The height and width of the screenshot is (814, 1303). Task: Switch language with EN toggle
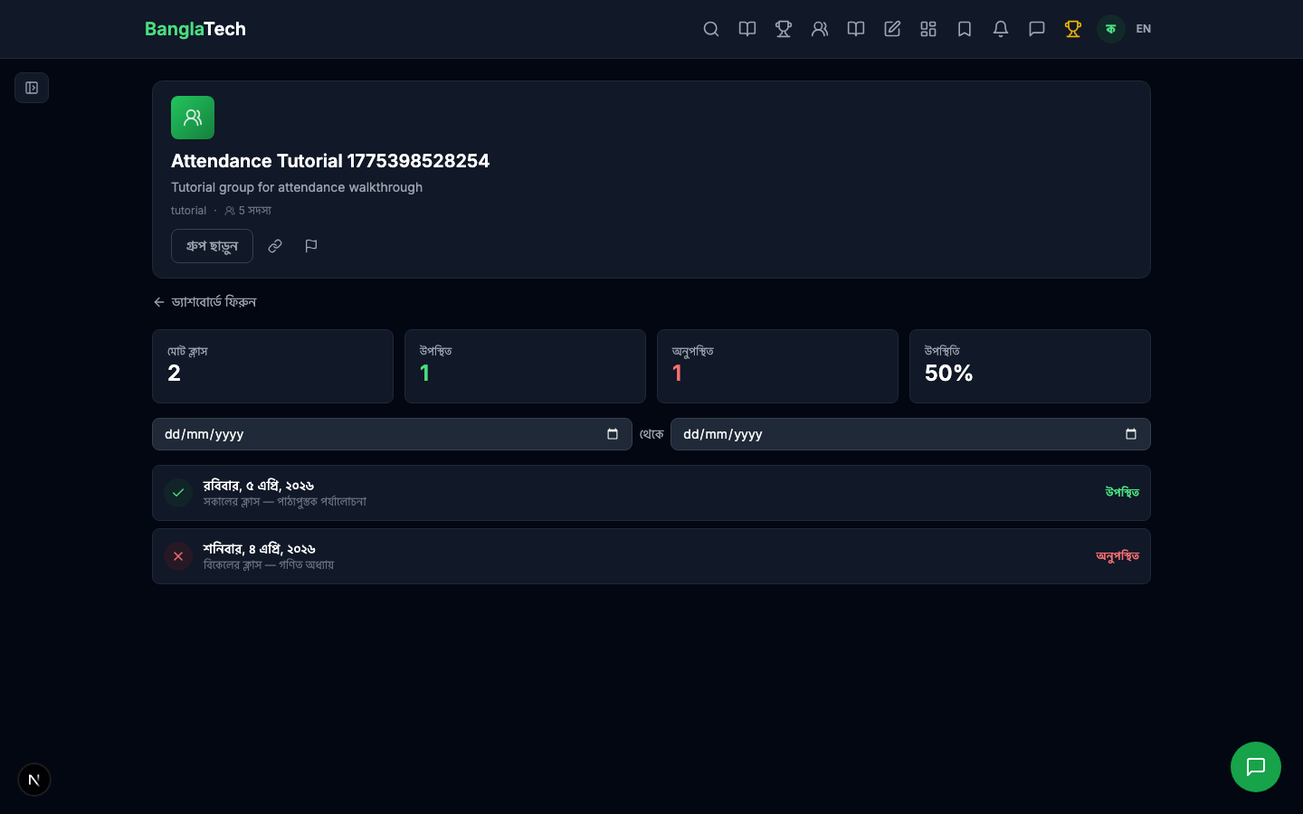[x=1144, y=29]
